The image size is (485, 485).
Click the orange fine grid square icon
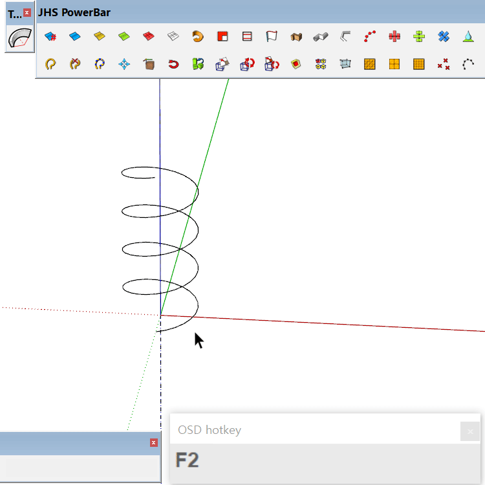(419, 64)
